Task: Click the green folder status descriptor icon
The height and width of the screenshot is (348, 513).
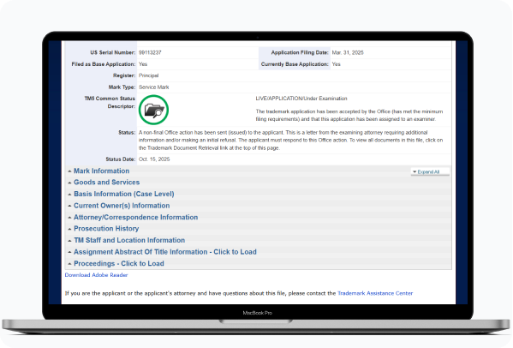Action: tap(153, 110)
